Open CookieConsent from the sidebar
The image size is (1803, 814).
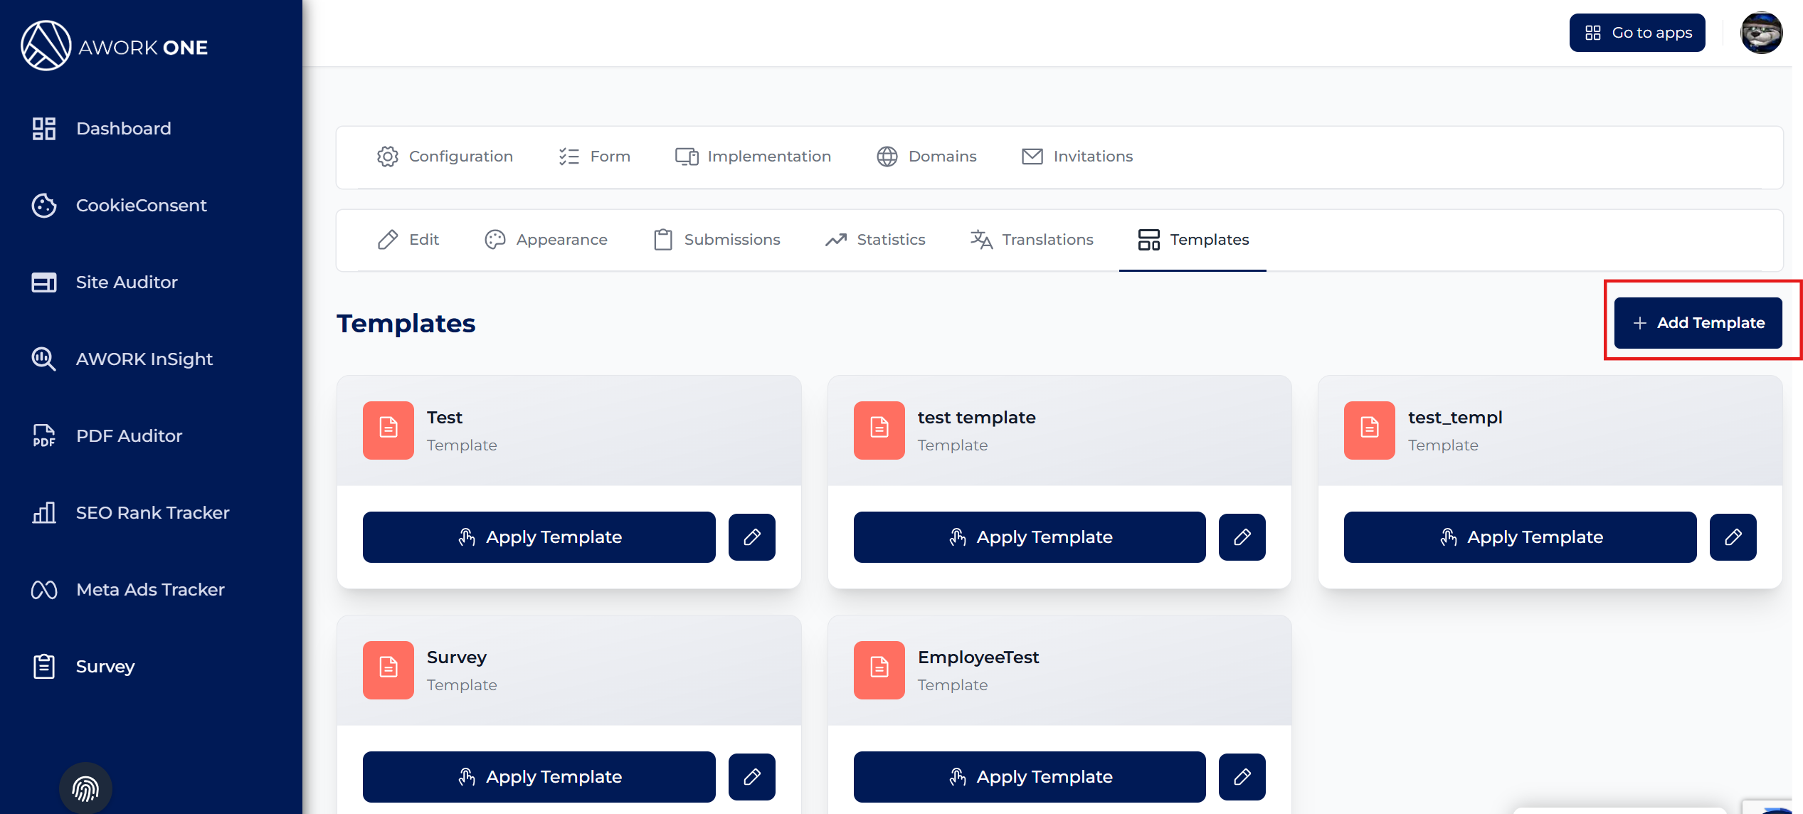pyautogui.click(x=141, y=206)
